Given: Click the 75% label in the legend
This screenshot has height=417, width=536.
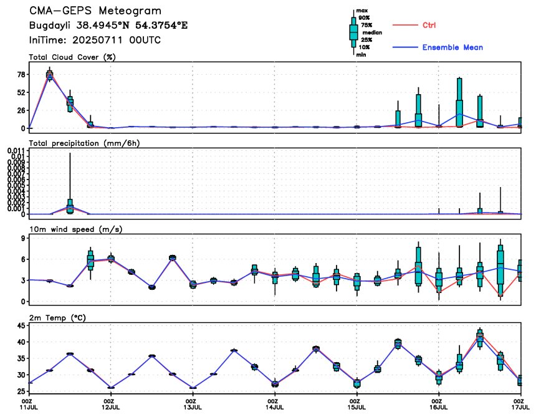Looking at the screenshot, I should pos(366,25).
